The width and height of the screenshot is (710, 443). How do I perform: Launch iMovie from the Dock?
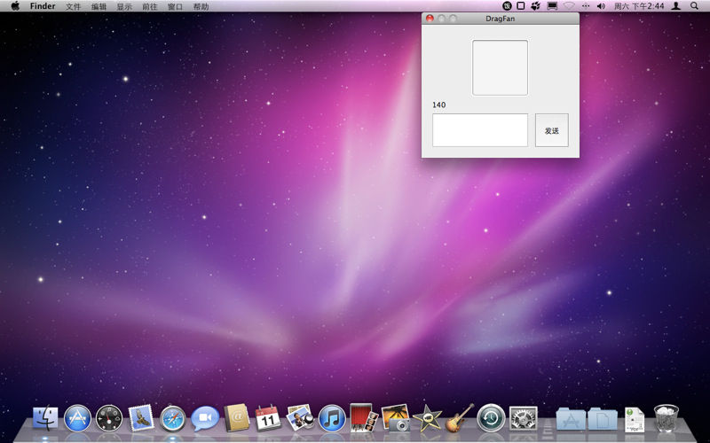[427, 418]
